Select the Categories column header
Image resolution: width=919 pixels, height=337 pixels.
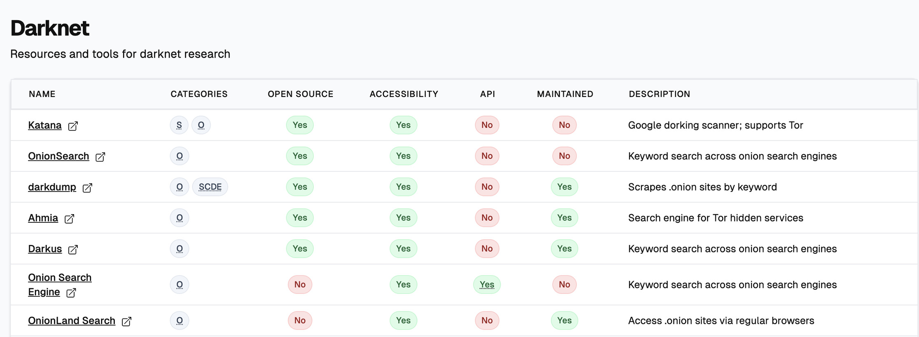[199, 94]
